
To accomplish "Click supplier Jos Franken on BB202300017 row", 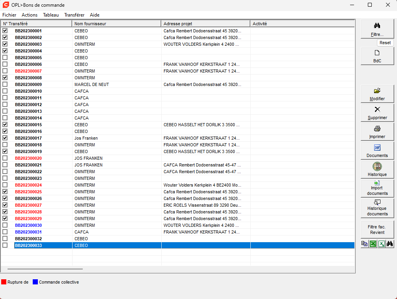I will click(86, 138).
